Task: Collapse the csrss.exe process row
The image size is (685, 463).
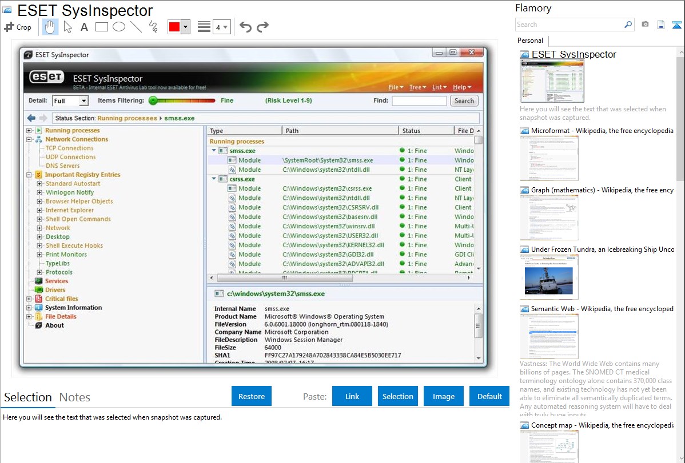Action: (214, 179)
